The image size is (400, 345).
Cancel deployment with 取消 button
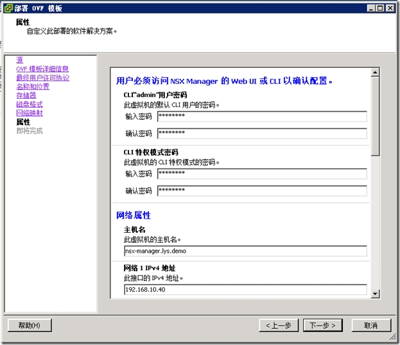click(371, 325)
